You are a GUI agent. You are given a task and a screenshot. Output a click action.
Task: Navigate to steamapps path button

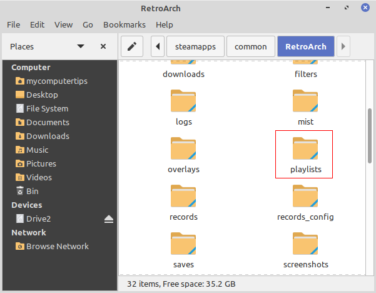point(195,46)
